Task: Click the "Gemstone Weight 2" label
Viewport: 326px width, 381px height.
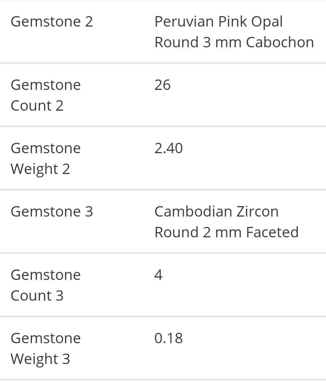Action: pos(45,158)
